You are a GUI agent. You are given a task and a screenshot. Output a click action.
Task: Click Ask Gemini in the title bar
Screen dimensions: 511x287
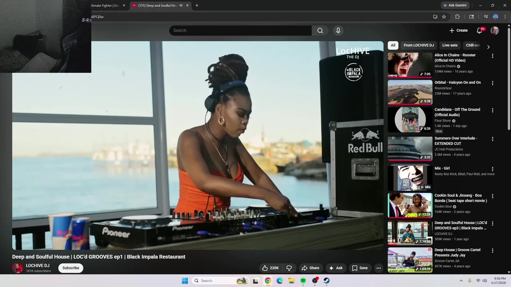click(x=454, y=5)
